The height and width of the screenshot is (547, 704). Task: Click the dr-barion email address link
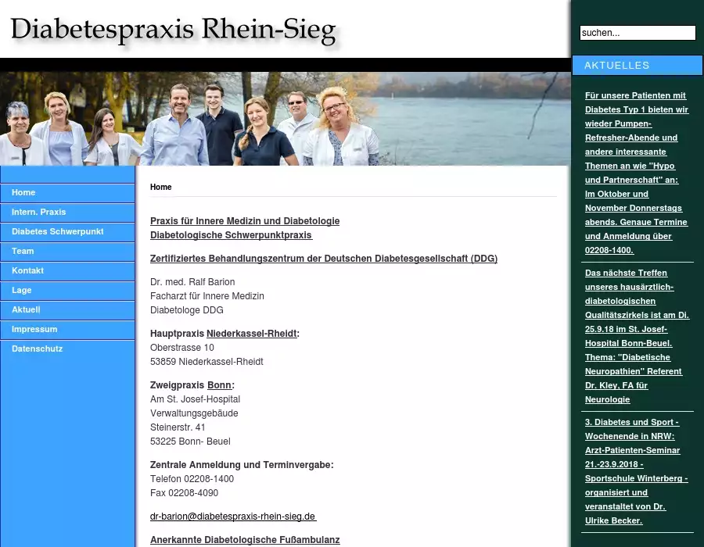coord(232,517)
